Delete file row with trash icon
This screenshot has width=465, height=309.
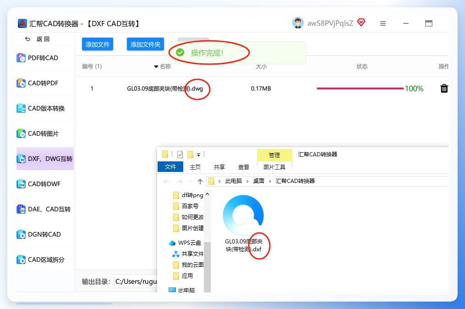click(x=444, y=88)
